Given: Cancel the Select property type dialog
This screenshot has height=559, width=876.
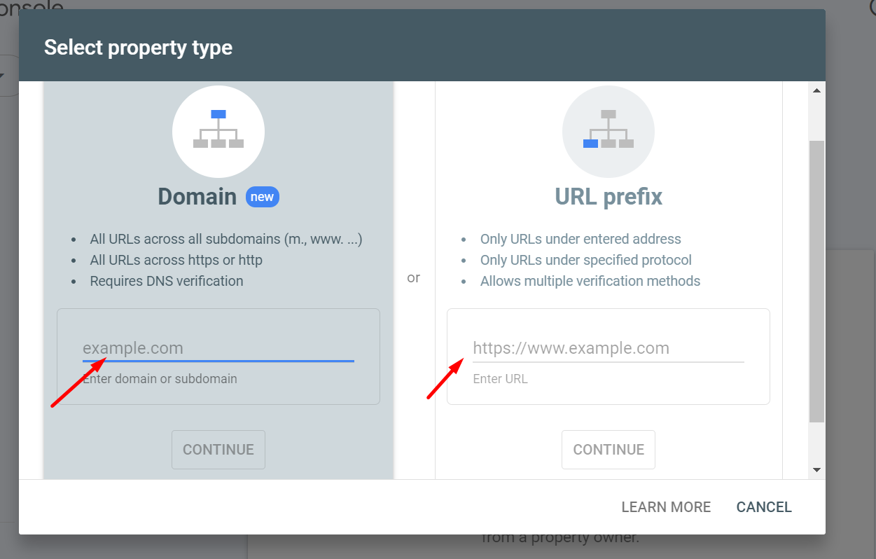Looking at the screenshot, I should (x=764, y=507).
